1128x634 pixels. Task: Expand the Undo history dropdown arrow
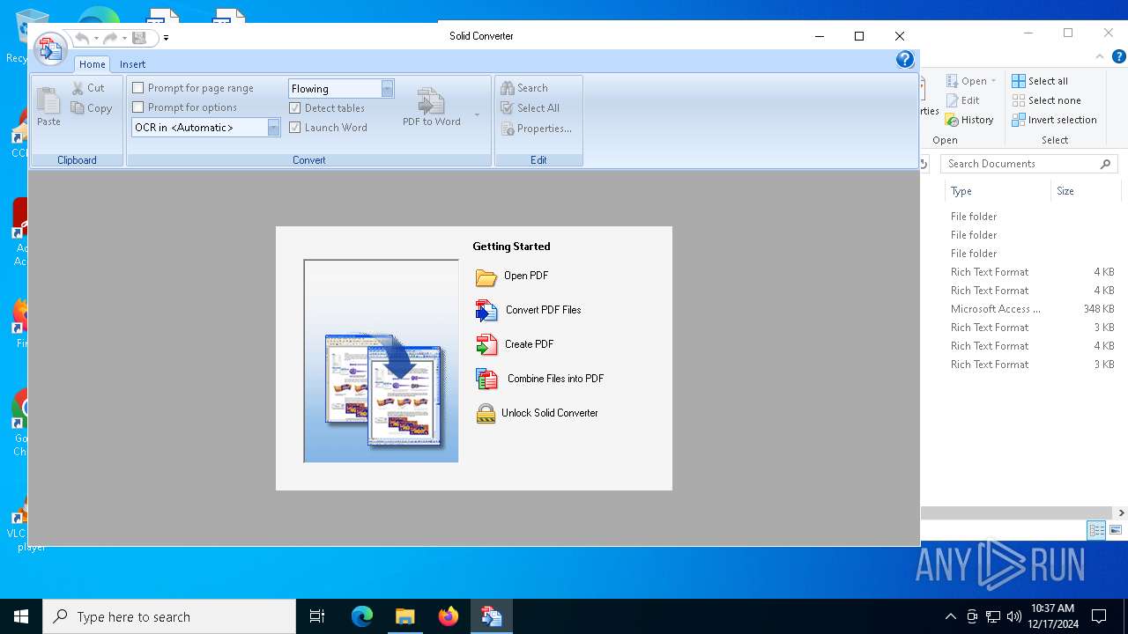coord(96,38)
